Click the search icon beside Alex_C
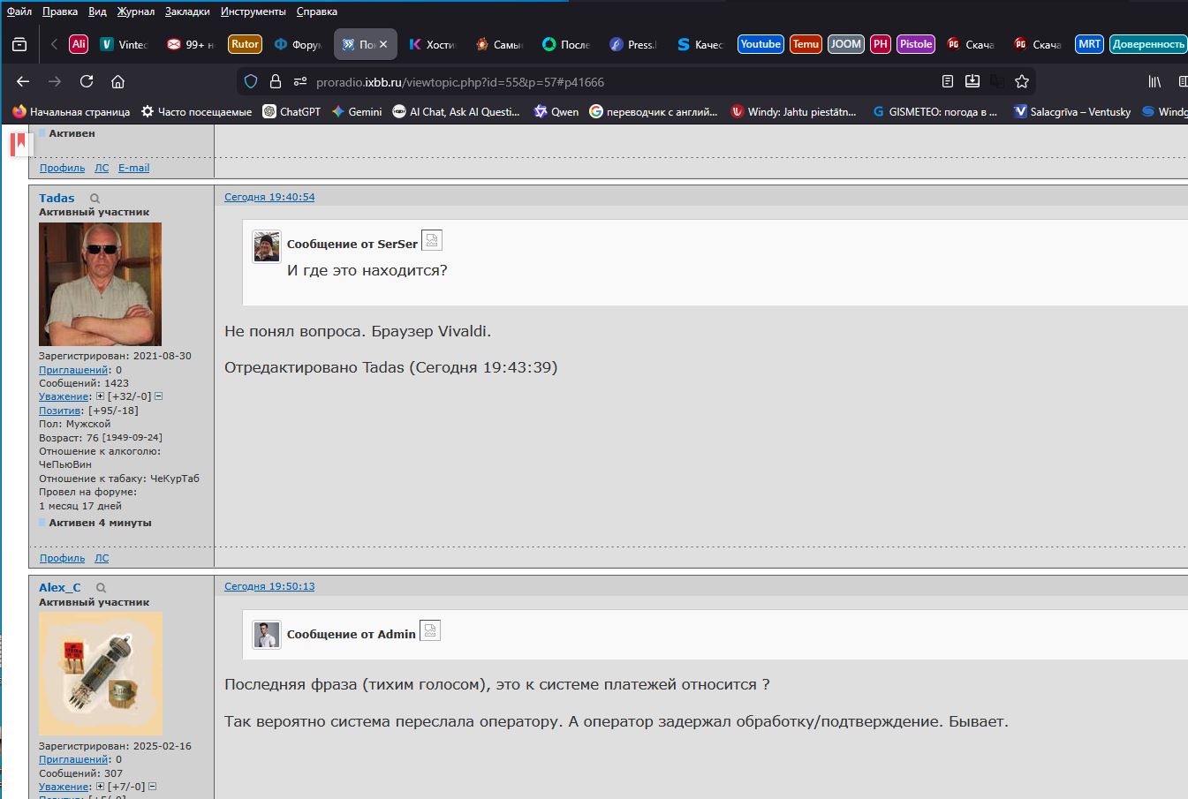1188x799 pixels. [x=102, y=588]
